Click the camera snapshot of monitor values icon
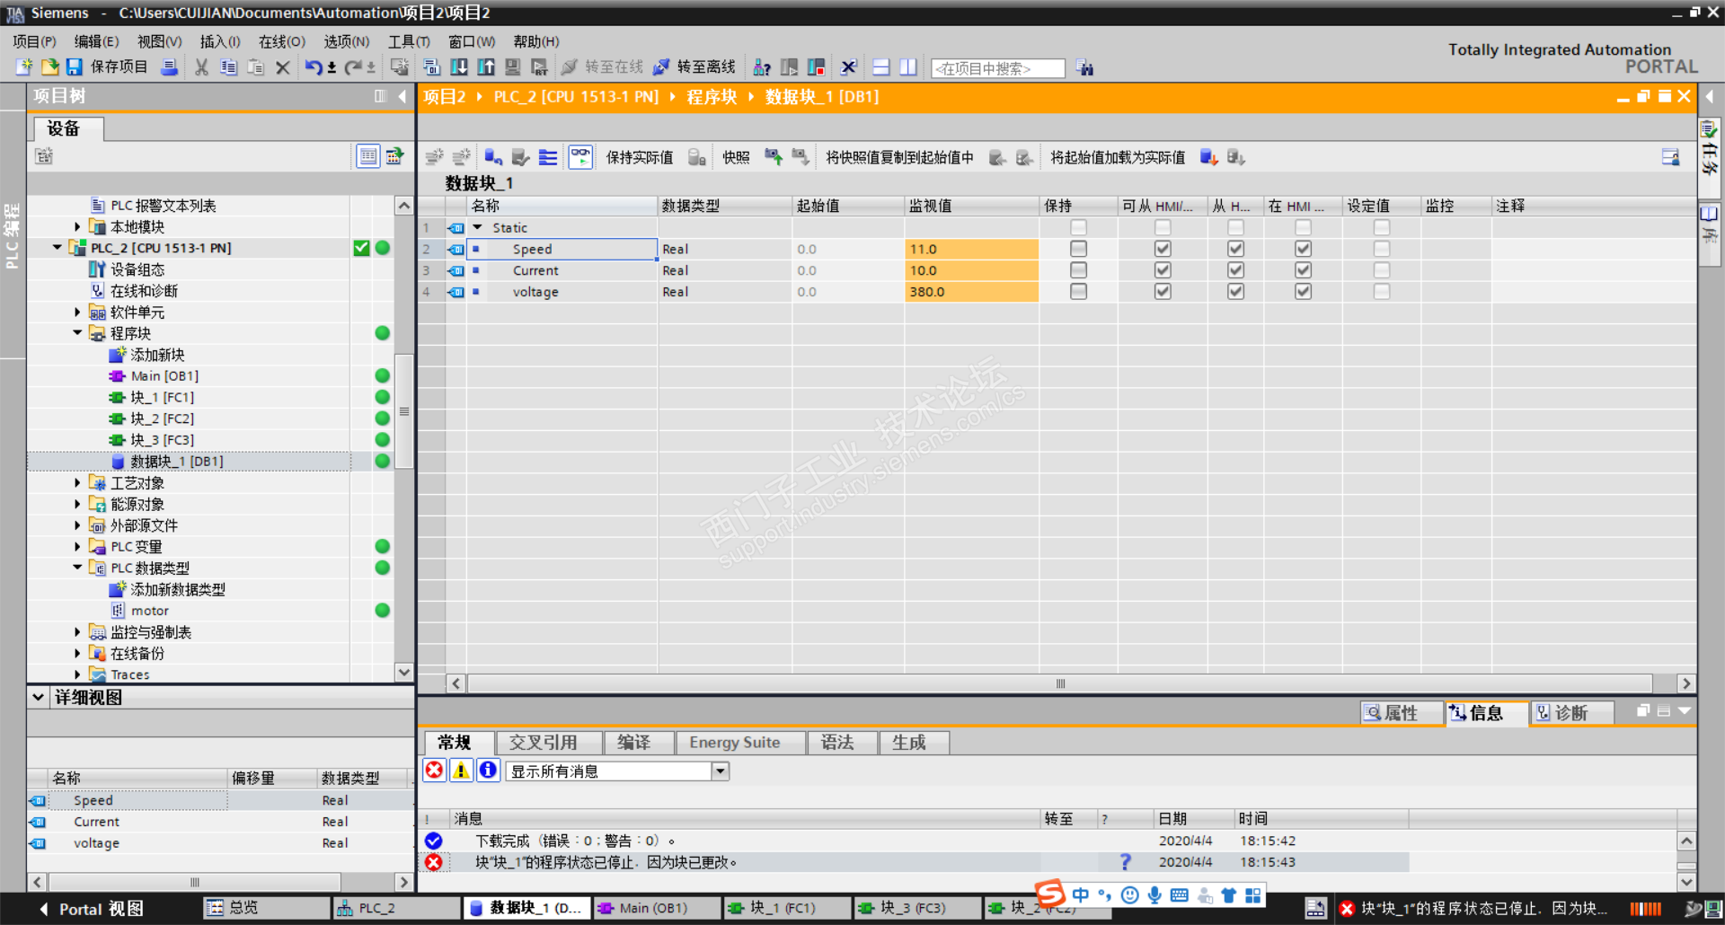 click(x=773, y=157)
